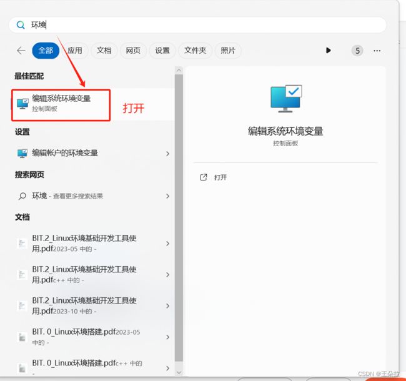Click the search input field
Screen dimensions: 406x381
[197, 25]
